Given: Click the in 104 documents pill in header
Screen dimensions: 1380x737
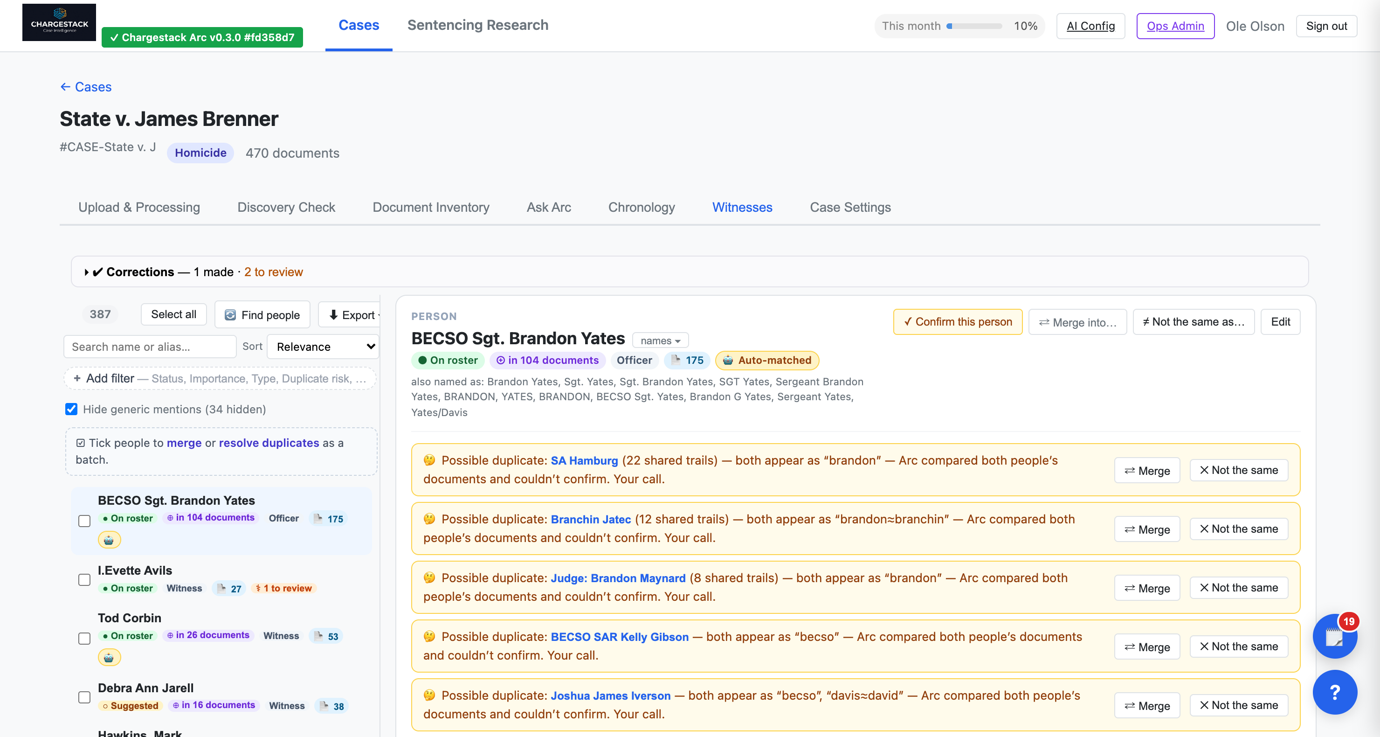Looking at the screenshot, I should click(547, 360).
